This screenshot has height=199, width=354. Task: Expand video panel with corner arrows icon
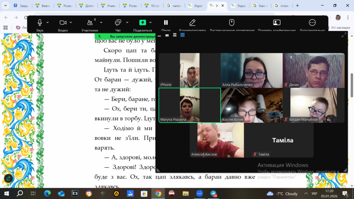click(x=344, y=35)
